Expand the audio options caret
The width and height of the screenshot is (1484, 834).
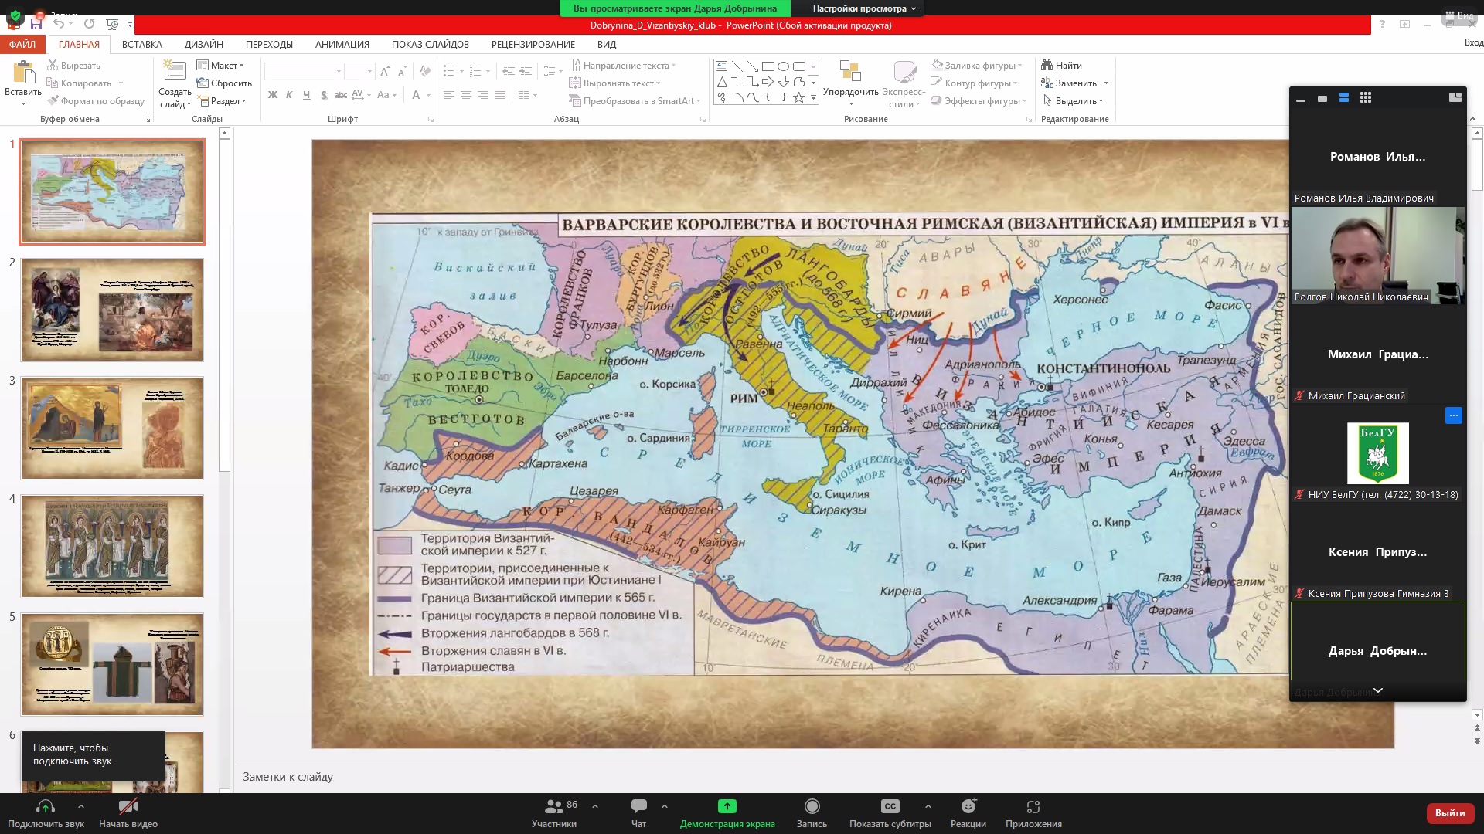point(81,806)
